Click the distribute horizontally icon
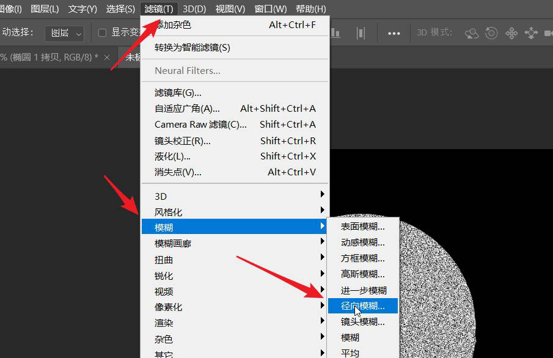This screenshot has height=358, width=553. [x=361, y=33]
